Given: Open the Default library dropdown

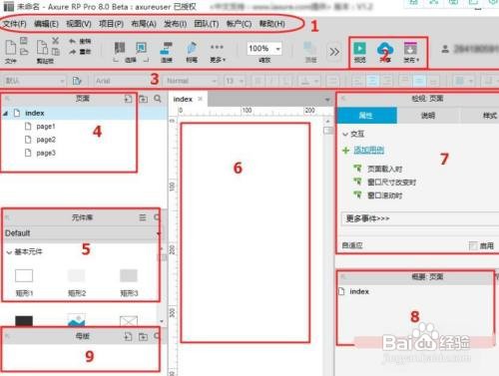Looking at the screenshot, I should coord(82,233).
